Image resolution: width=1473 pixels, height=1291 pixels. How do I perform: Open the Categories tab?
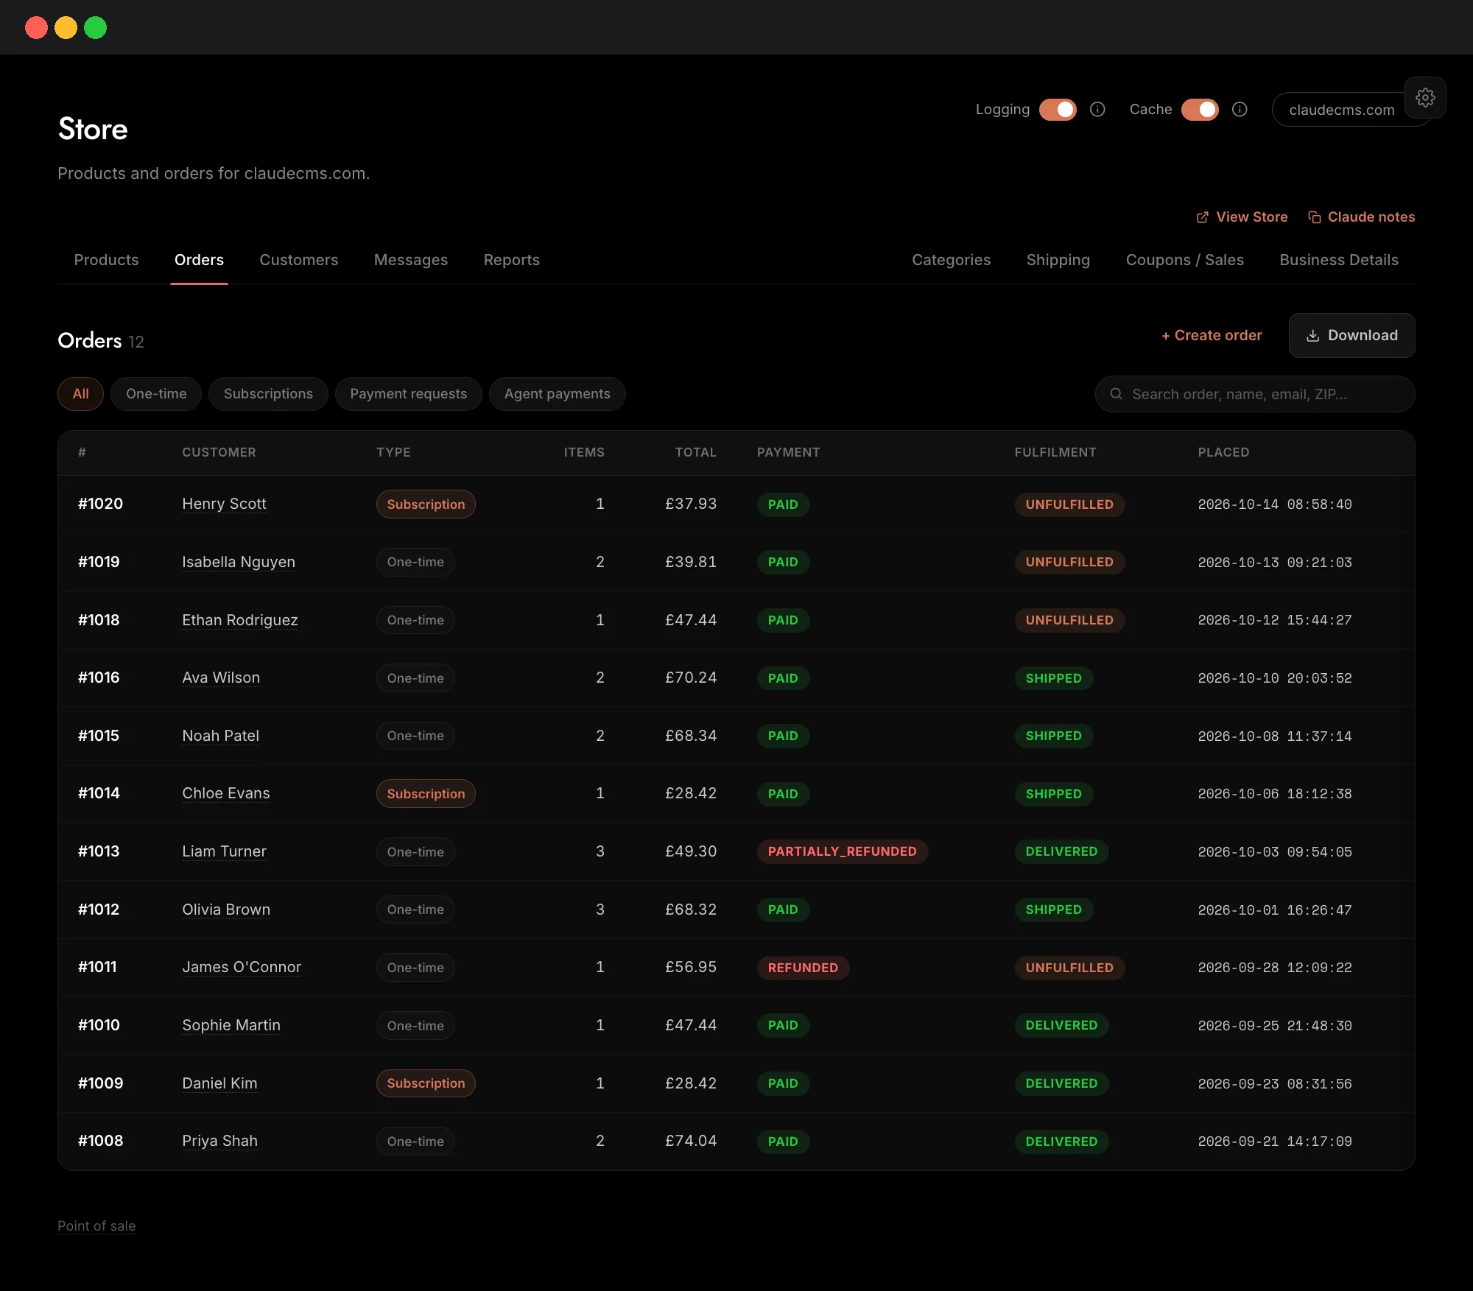[x=951, y=260]
